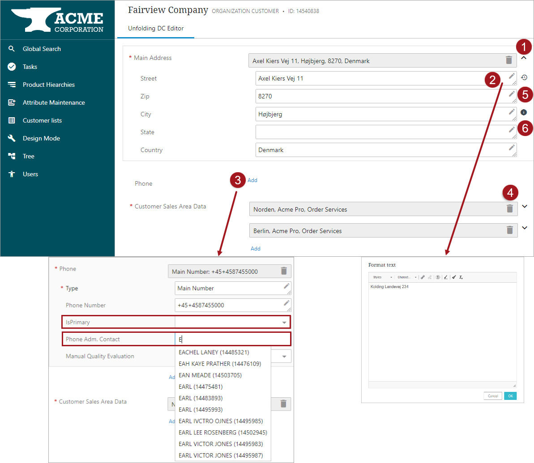The height and width of the screenshot is (463, 534).
Task: Collapse the Main Address section
Action: [524, 58]
